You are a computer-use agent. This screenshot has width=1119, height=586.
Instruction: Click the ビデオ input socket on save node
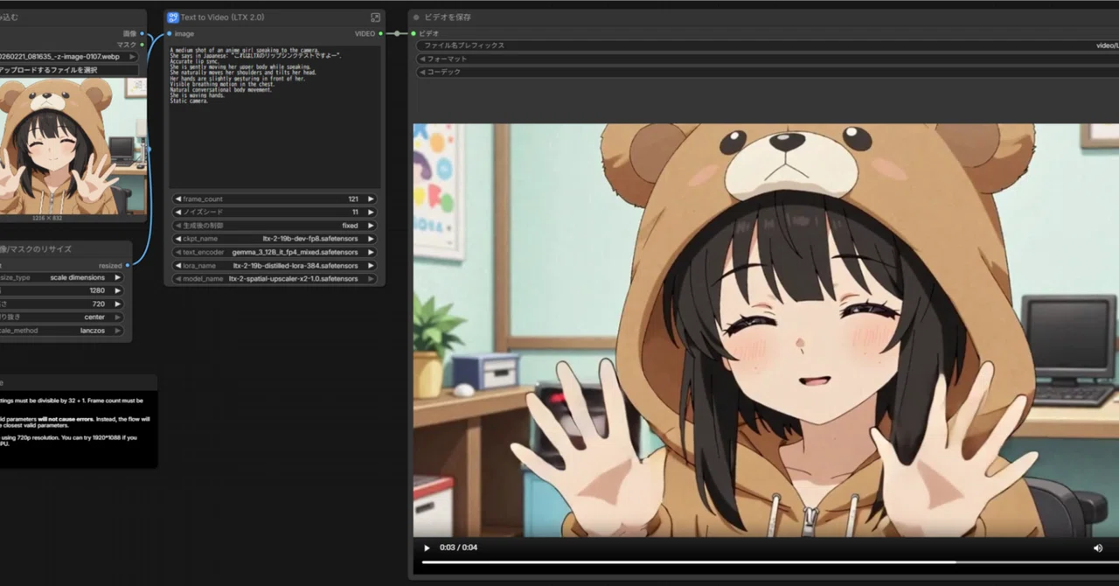point(414,33)
